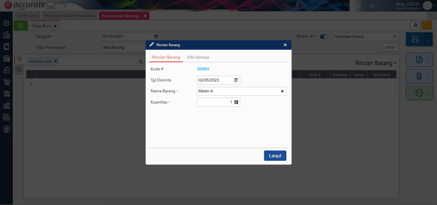Click the Lanjut button
The width and height of the screenshot is (437, 205).
(275, 156)
